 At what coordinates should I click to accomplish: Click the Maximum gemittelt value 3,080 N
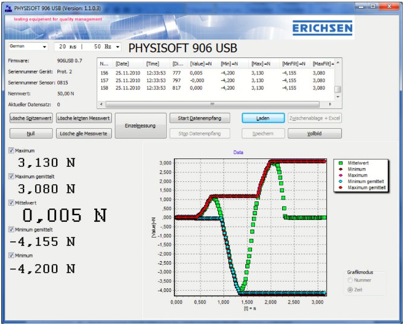[x=47, y=189]
